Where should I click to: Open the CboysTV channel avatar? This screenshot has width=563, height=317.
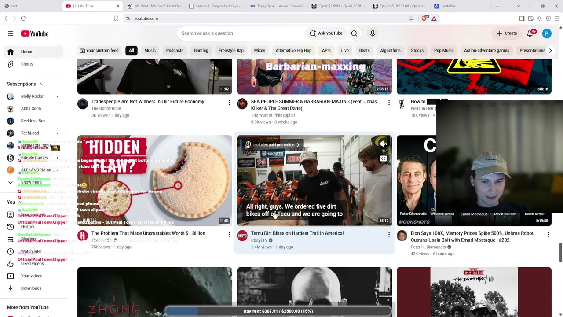242,236
